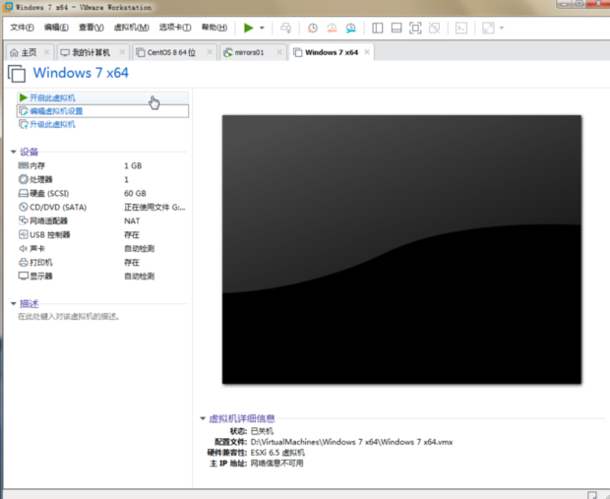Viewport: 610px width, 499px height.
Task: Collapse the 设备 section
Action: 13,152
